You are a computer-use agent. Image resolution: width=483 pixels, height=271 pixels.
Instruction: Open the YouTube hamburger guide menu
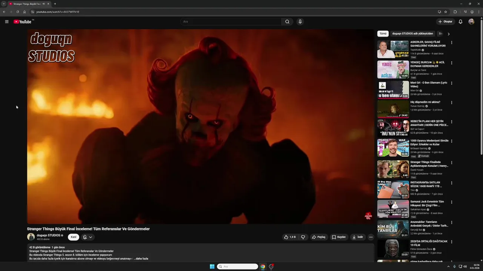coord(6,21)
